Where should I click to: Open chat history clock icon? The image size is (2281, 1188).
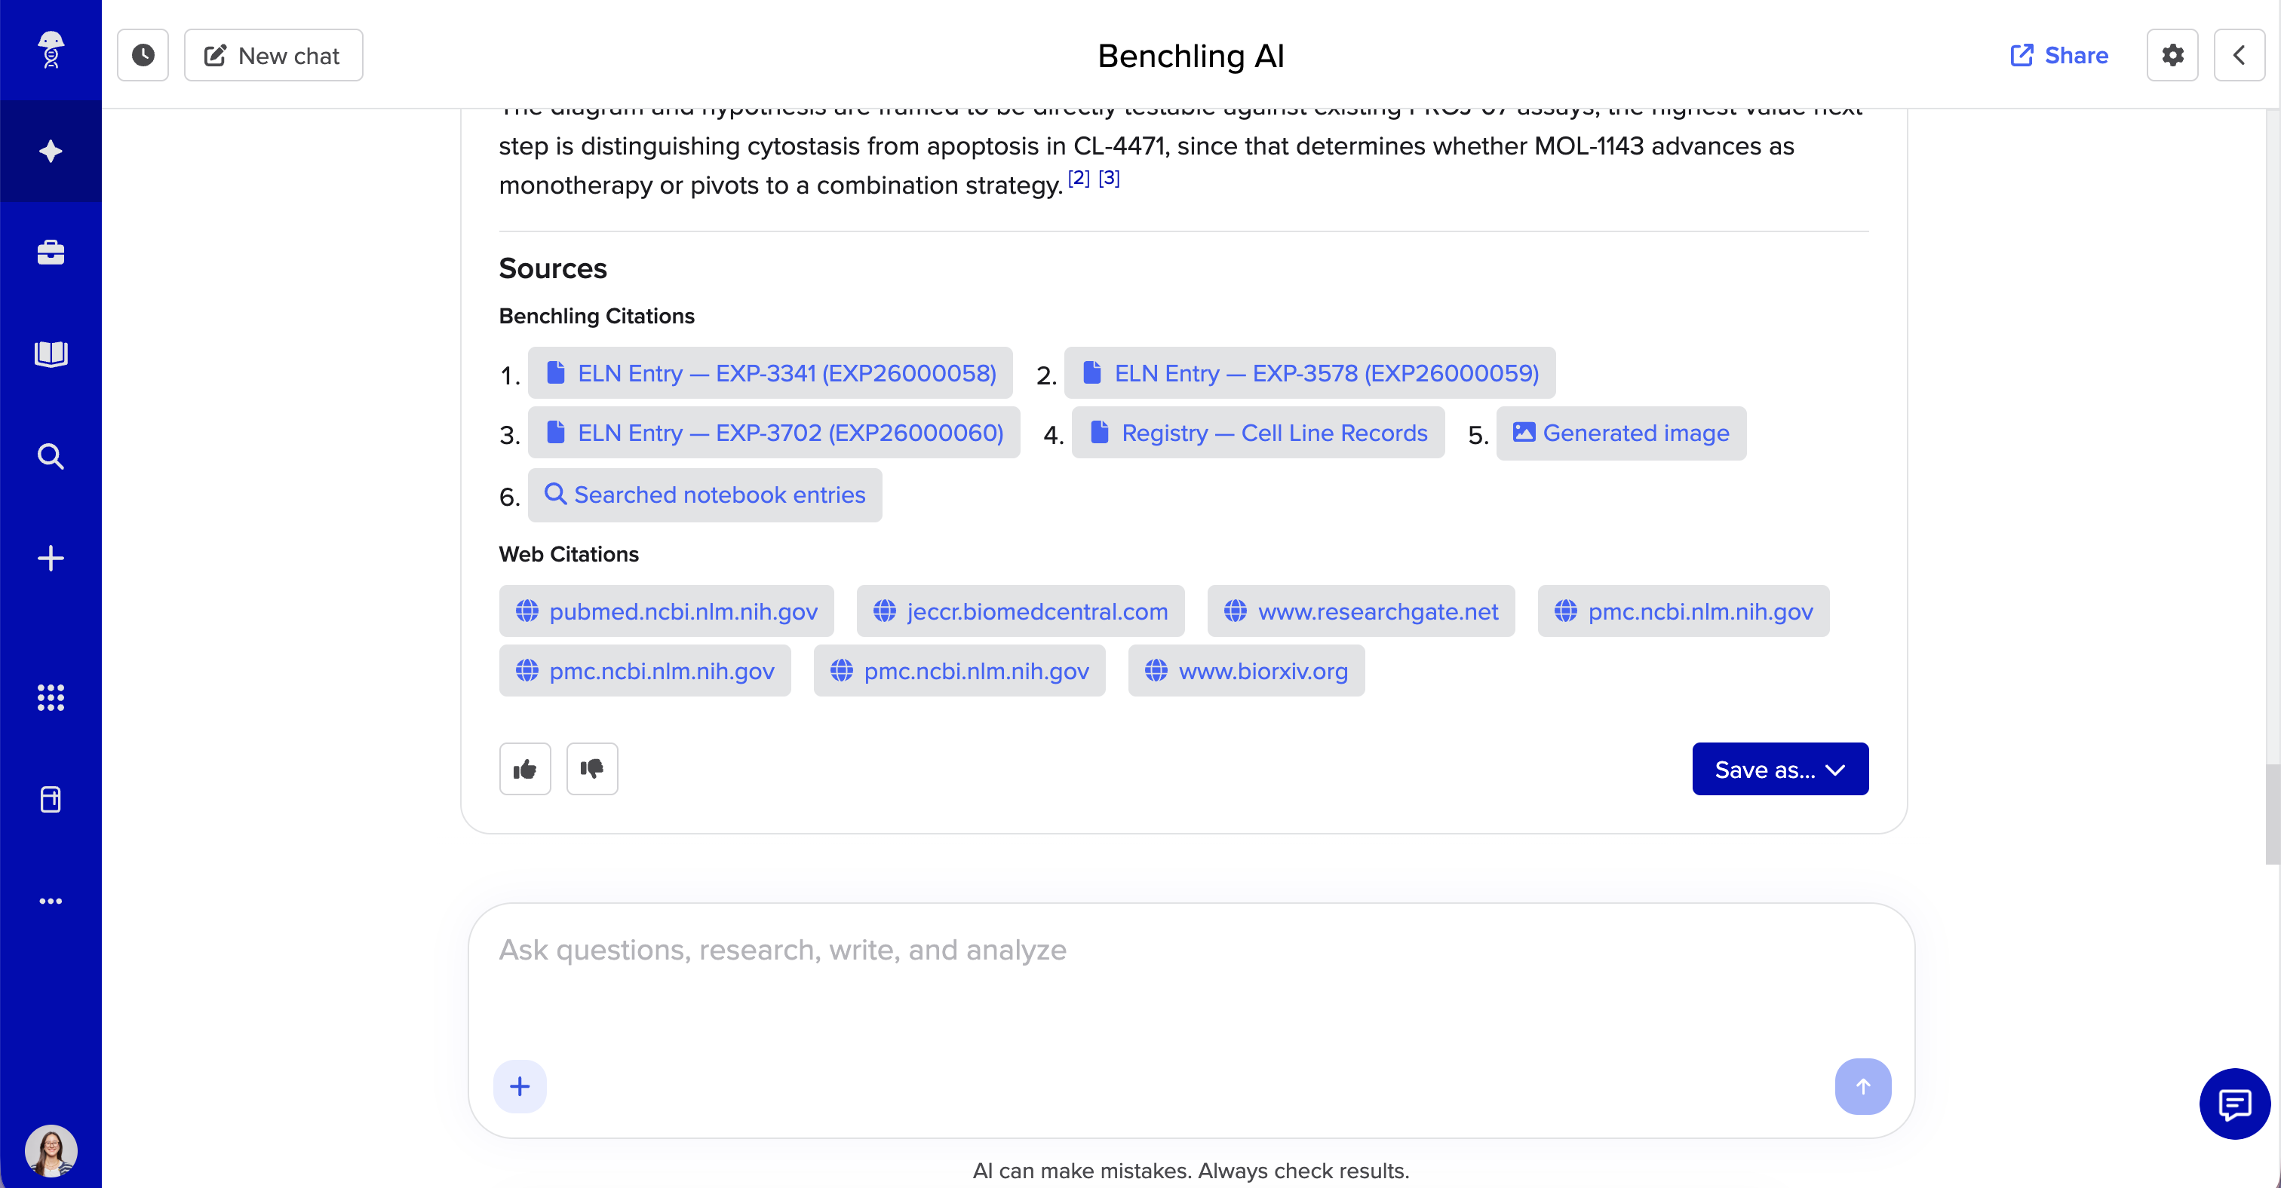pyautogui.click(x=143, y=55)
